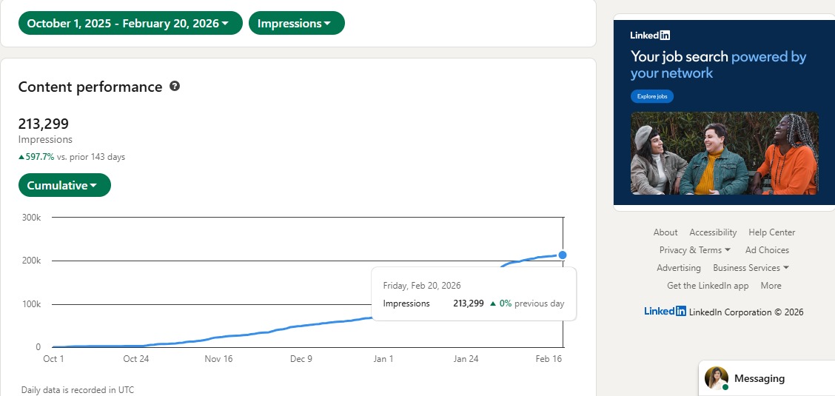Click the LinkedIn logo in the ad banner
This screenshot has width=835, height=396.
650,35
